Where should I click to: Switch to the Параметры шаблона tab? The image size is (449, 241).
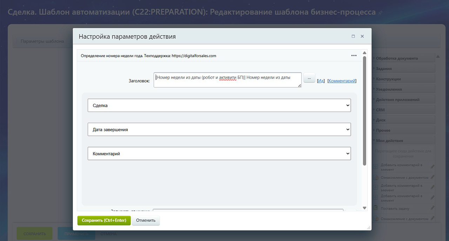[x=42, y=41]
